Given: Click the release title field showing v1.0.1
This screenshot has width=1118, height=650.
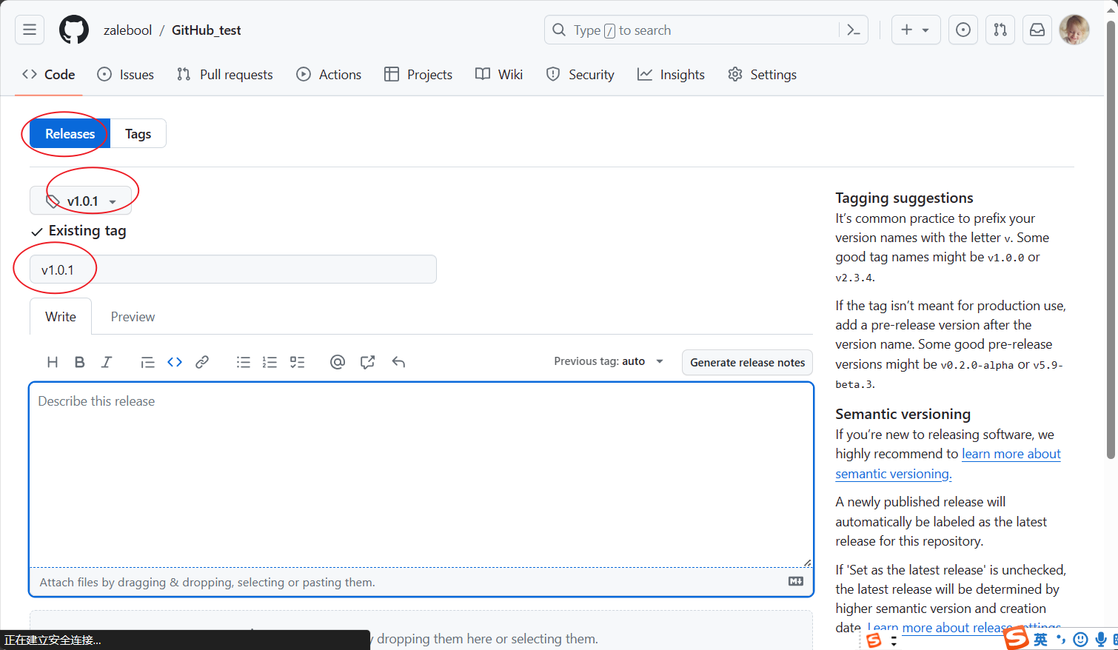Looking at the screenshot, I should coord(233,269).
